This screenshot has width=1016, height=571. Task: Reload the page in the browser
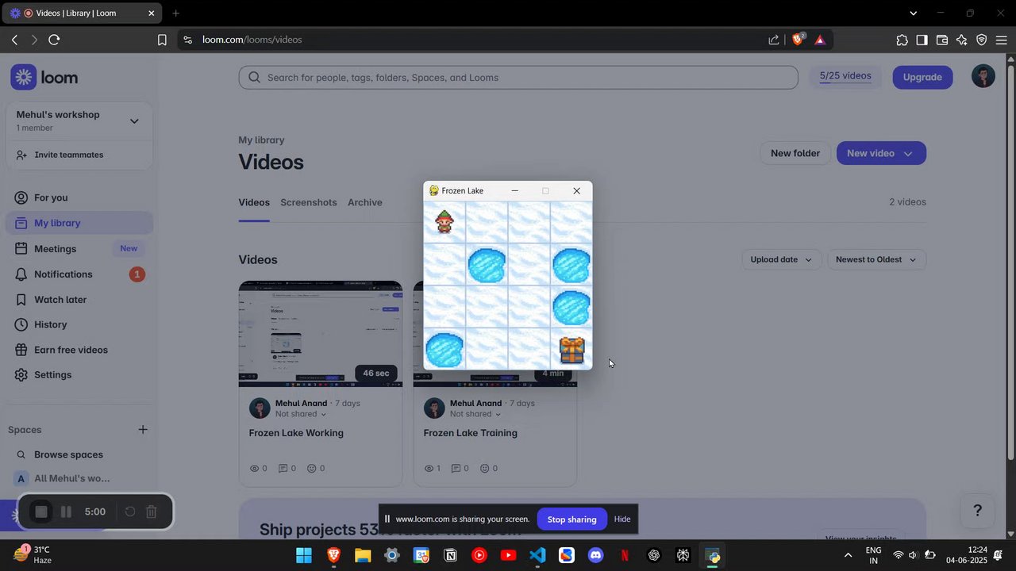tap(54, 40)
